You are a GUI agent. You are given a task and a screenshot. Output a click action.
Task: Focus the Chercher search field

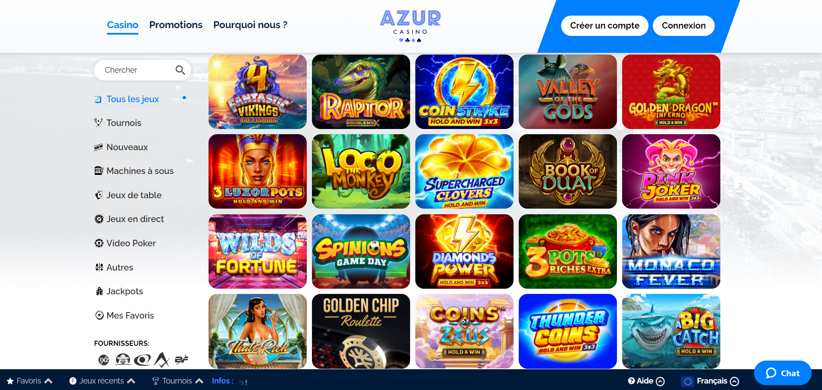pos(142,70)
